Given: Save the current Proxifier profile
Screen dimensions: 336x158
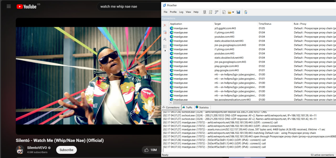Looking at the screenshot, I should point(238,12).
